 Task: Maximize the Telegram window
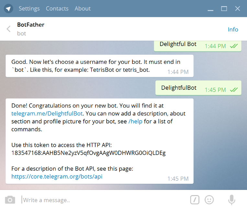coord(224,8)
